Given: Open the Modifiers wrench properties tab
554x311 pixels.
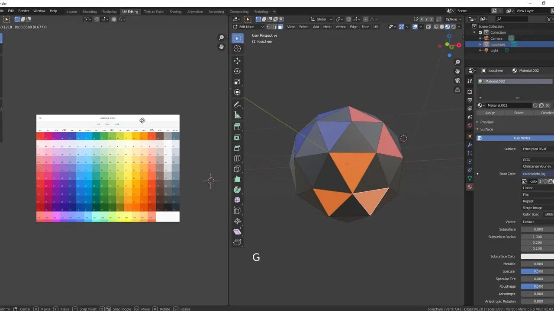Looking at the screenshot, I should [470, 145].
